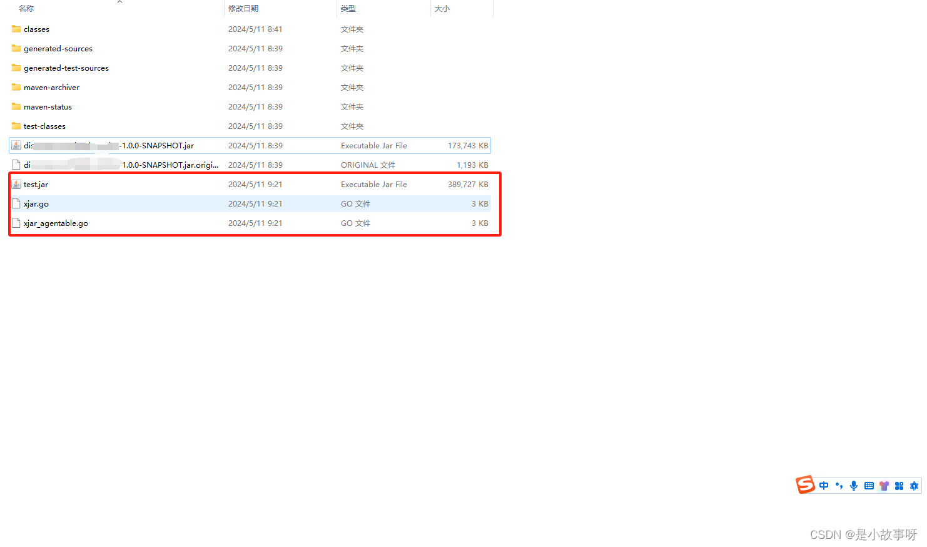Select the maven-archiver folder name
The height and width of the screenshot is (547, 927).
tap(51, 87)
